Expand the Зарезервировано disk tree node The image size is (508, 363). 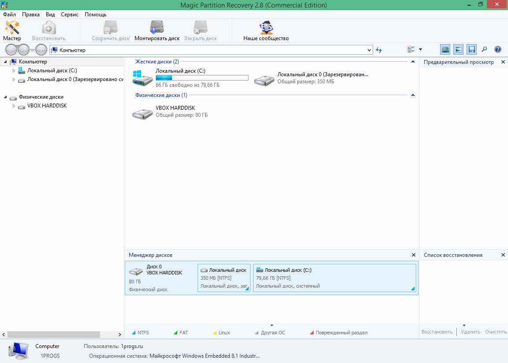click(x=14, y=80)
